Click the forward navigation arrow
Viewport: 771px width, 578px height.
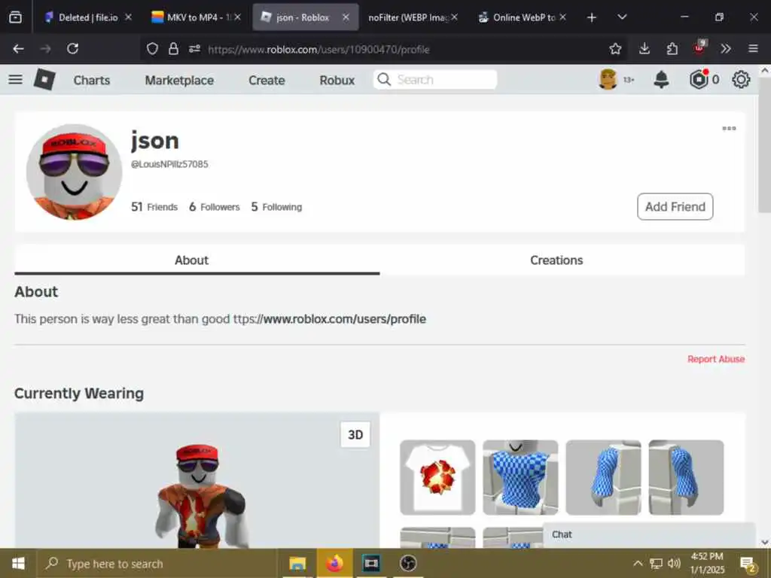pyautogui.click(x=46, y=49)
